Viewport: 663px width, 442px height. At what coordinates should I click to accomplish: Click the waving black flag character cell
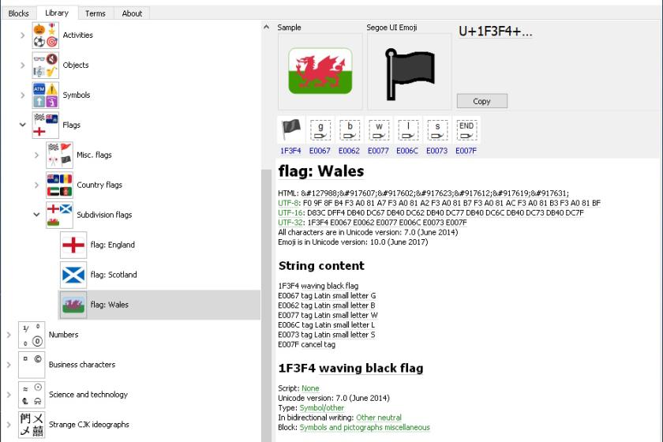[291, 130]
